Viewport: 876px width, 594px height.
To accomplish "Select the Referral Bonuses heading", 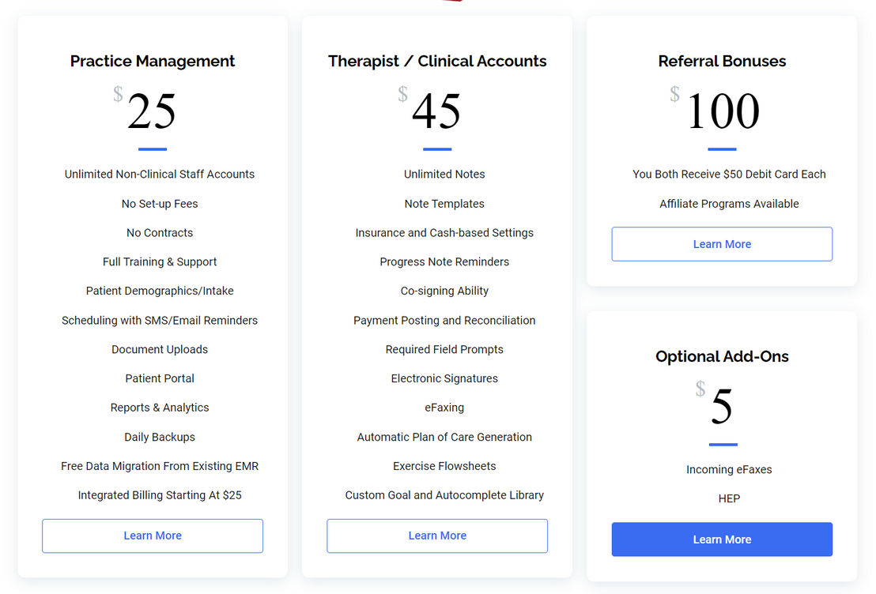I will coord(722,61).
